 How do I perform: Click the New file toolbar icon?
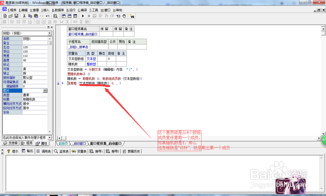tap(5, 16)
